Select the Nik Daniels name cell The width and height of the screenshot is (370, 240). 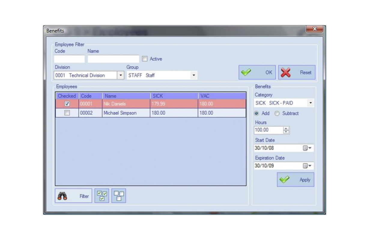126,104
